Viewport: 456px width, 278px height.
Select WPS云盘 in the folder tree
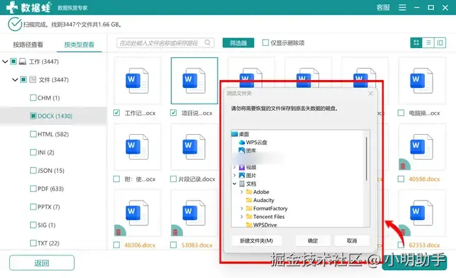pyautogui.click(x=257, y=142)
